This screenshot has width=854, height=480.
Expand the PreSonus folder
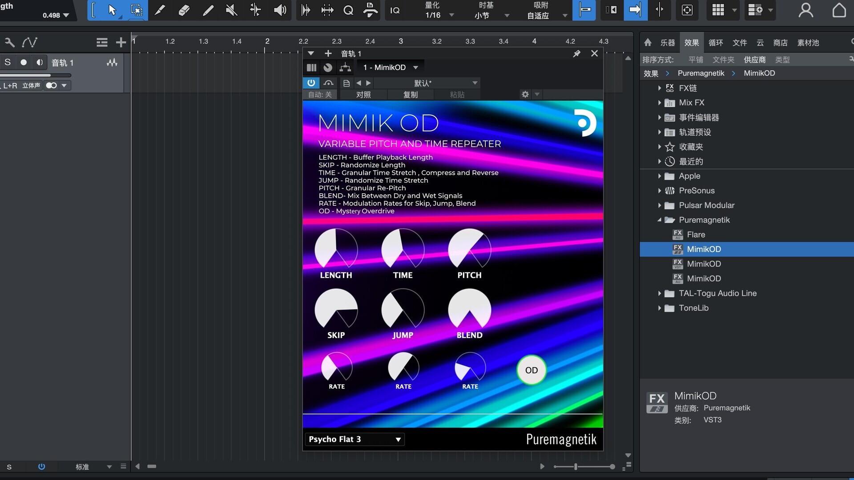pyautogui.click(x=659, y=191)
